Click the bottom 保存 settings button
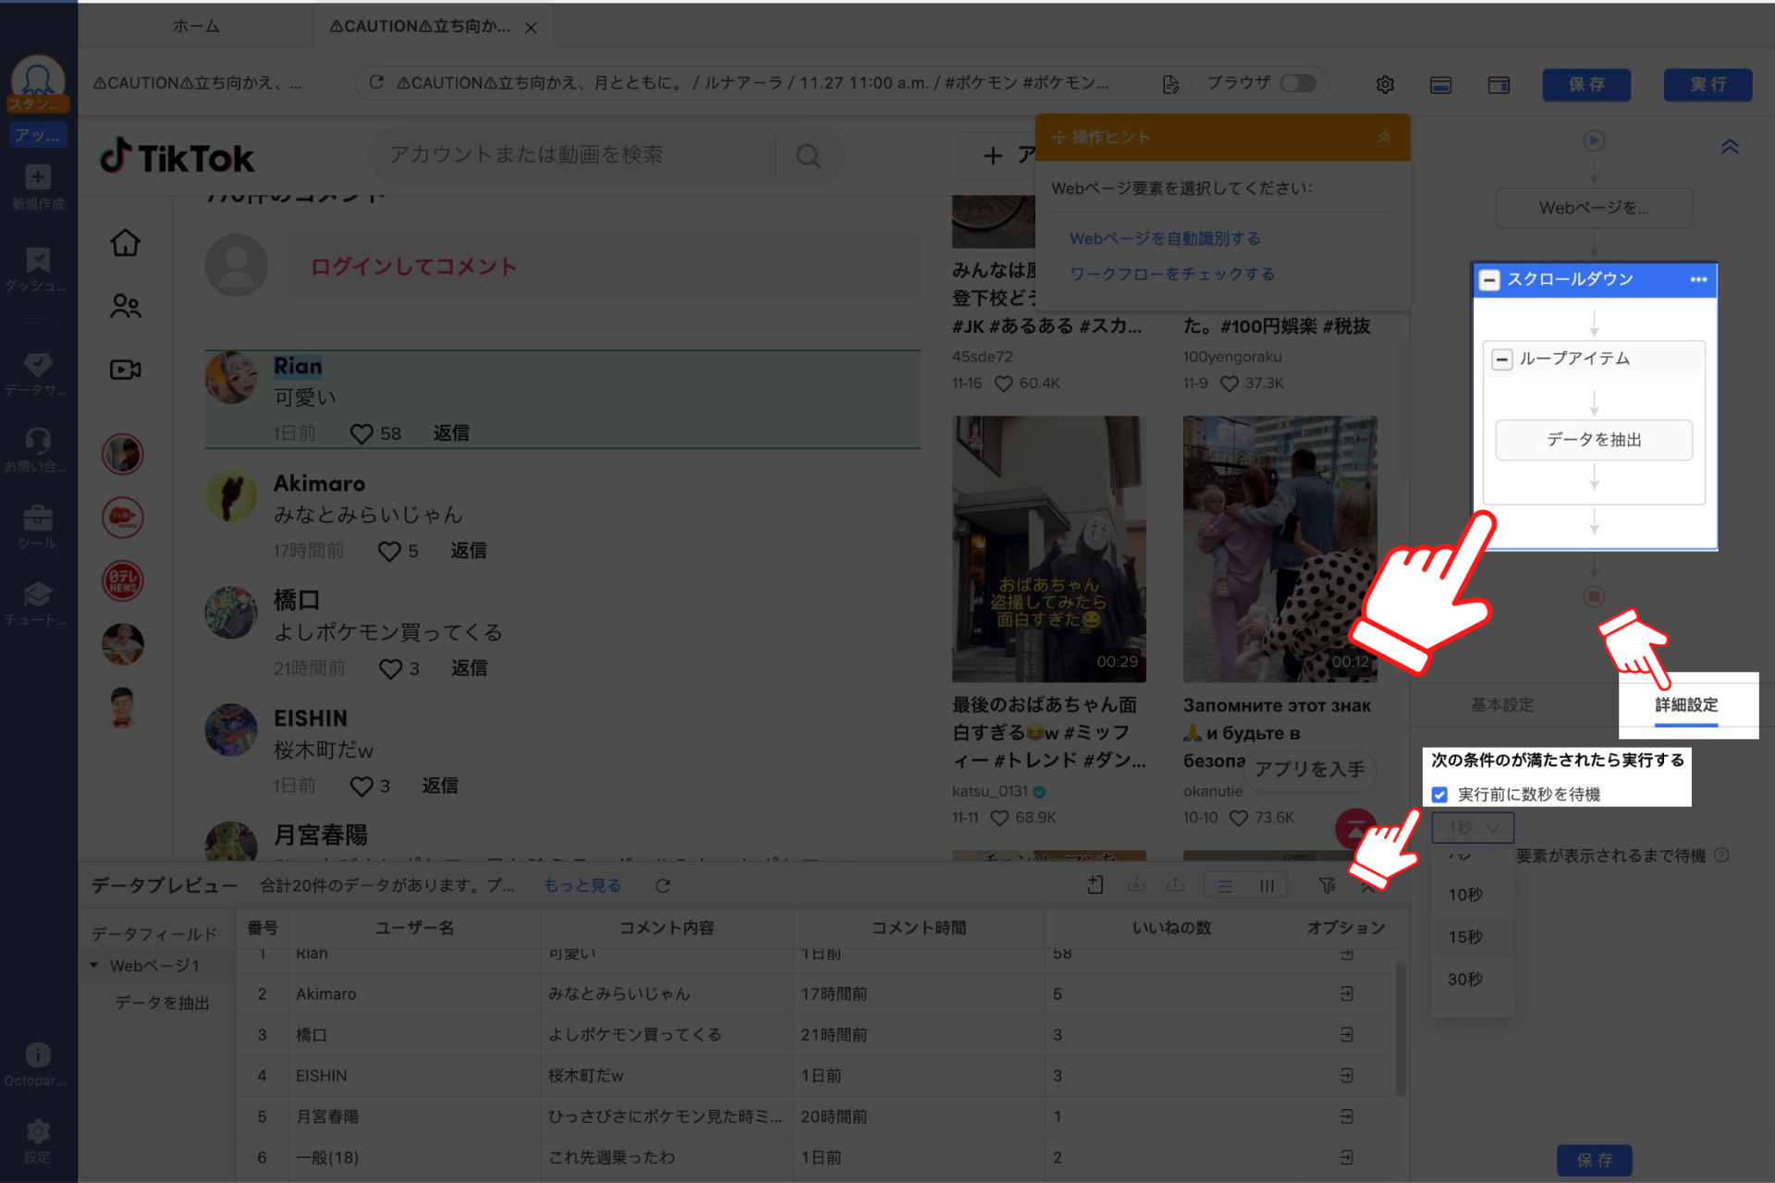The height and width of the screenshot is (1183, 1775). [1594, 1160]
